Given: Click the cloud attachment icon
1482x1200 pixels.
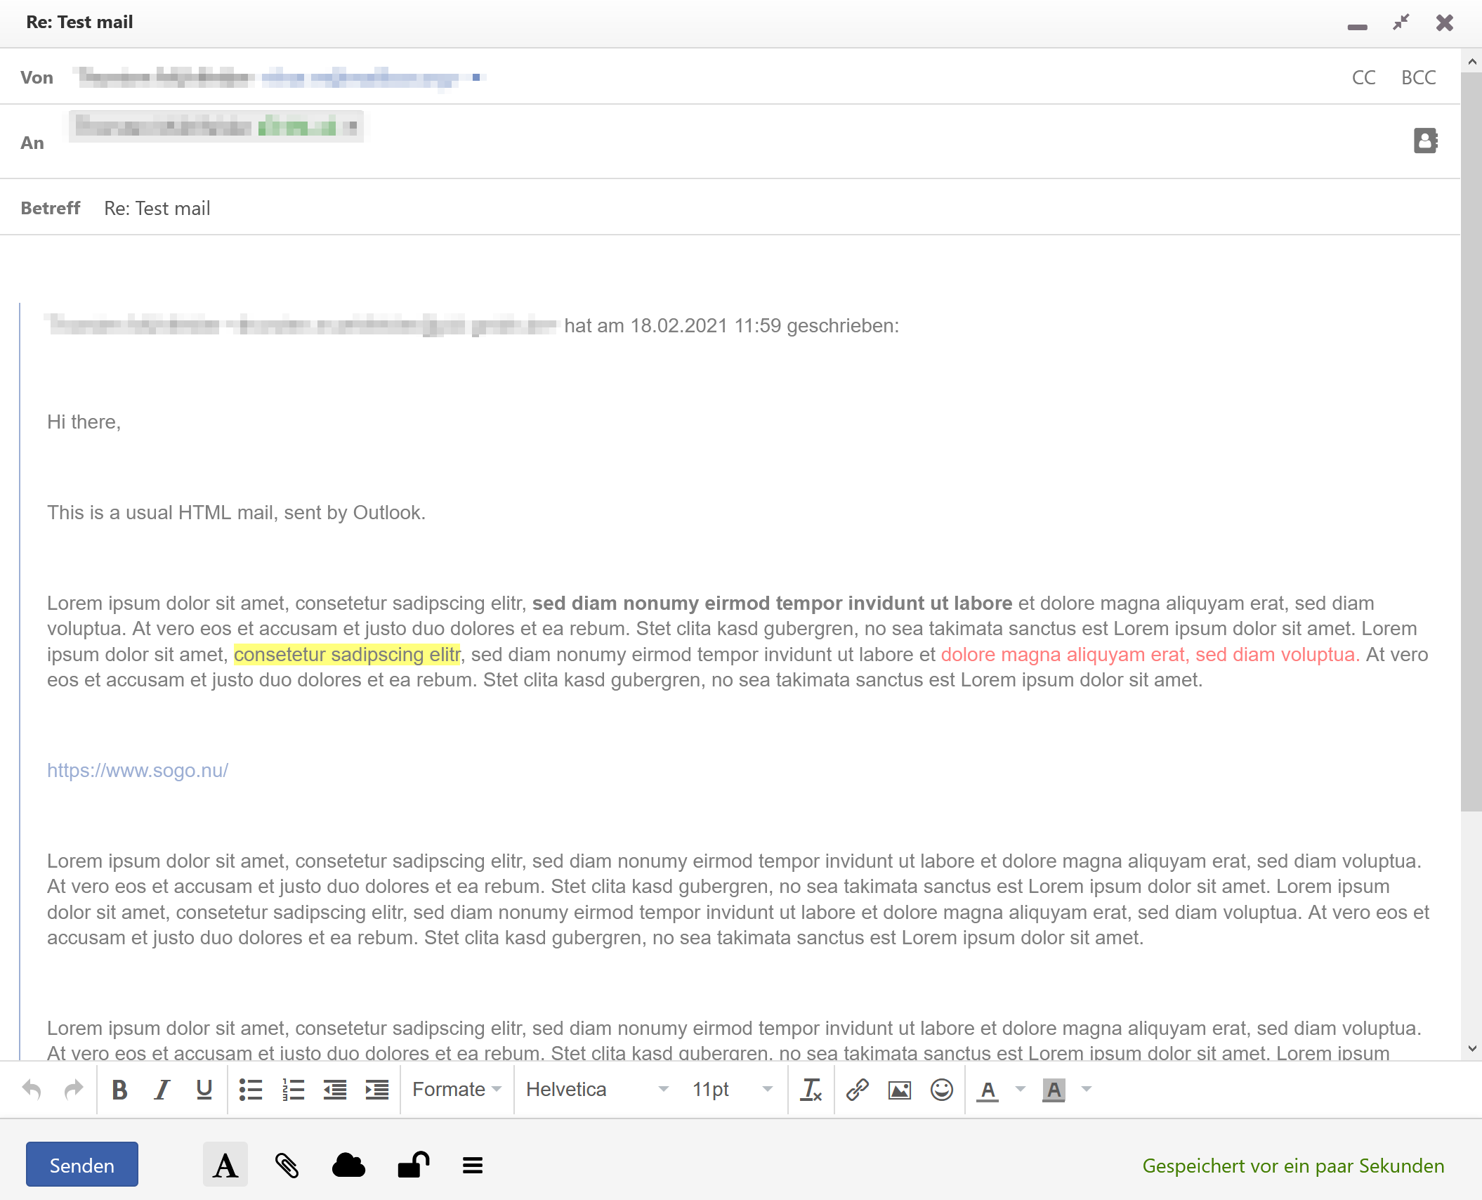Looking at the screenshot, I should coord(348,1166).
